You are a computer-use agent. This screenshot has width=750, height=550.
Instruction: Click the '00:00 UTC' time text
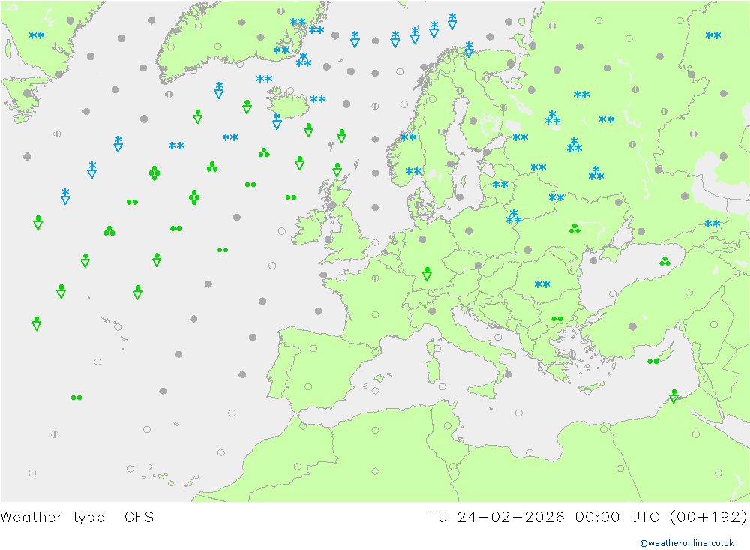(617, 517)
